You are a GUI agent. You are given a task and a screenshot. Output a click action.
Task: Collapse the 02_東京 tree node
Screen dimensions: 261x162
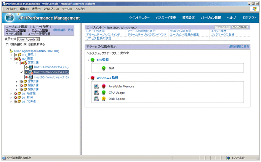pyautogui.click(x=11, y=59)
